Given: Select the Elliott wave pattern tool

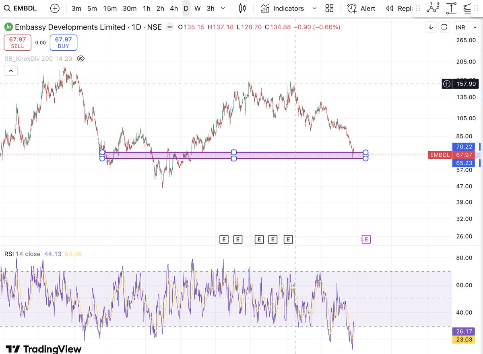Looking at the screenshot, I should tap(434, 8).
